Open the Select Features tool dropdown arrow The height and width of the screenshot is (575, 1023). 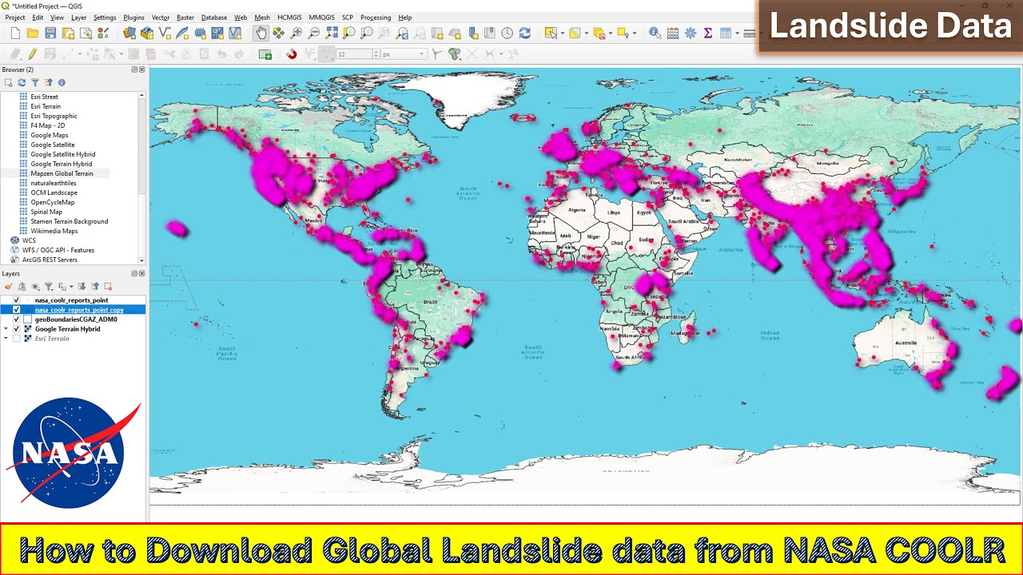coord(562,33)
